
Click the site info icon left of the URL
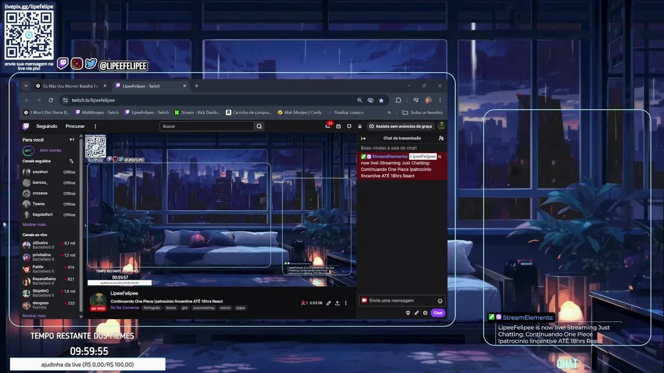(x=65, y=100)
